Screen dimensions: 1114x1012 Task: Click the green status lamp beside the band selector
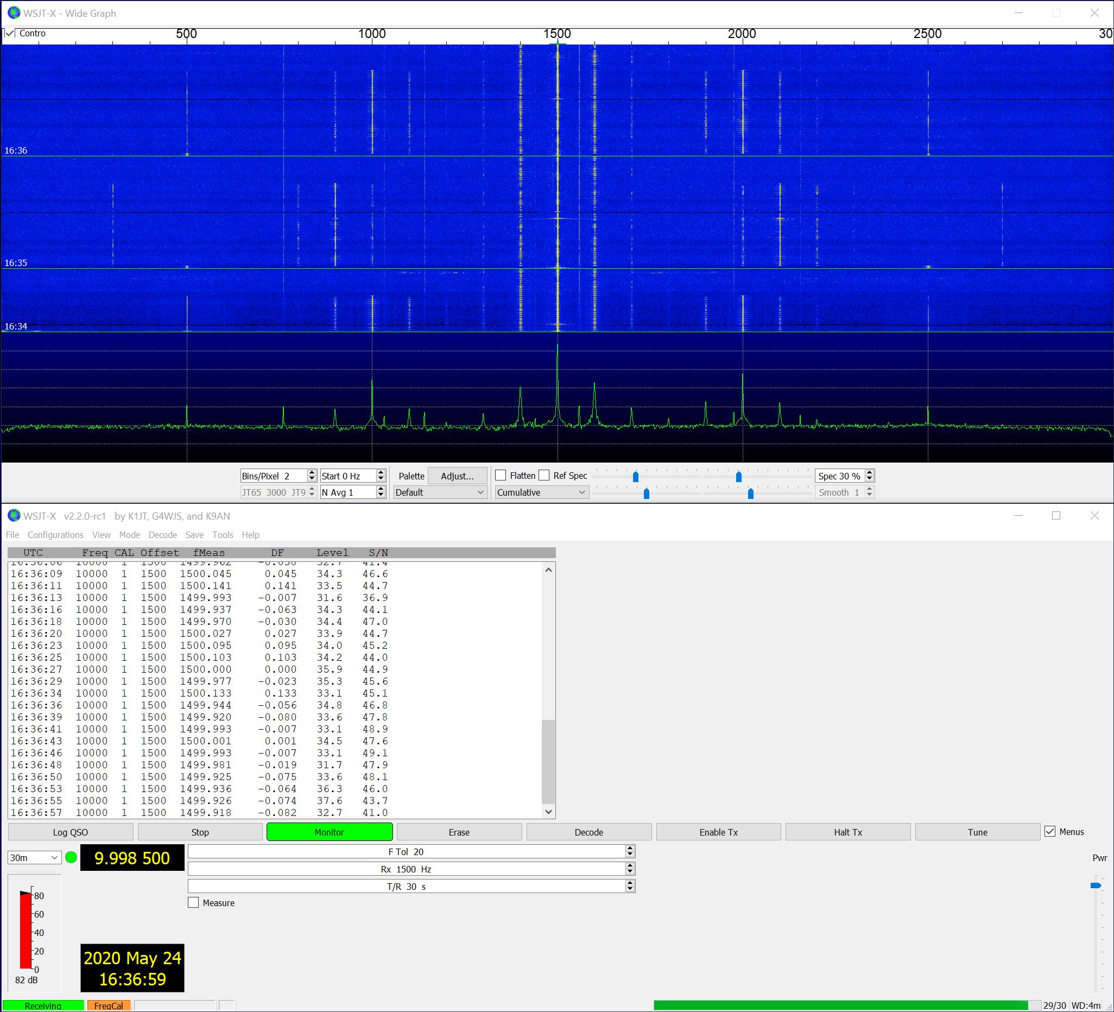coord(72,858)
